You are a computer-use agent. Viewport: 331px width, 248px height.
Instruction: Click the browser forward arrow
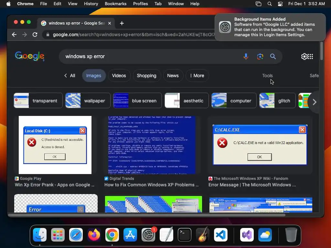tap(25, 35)
